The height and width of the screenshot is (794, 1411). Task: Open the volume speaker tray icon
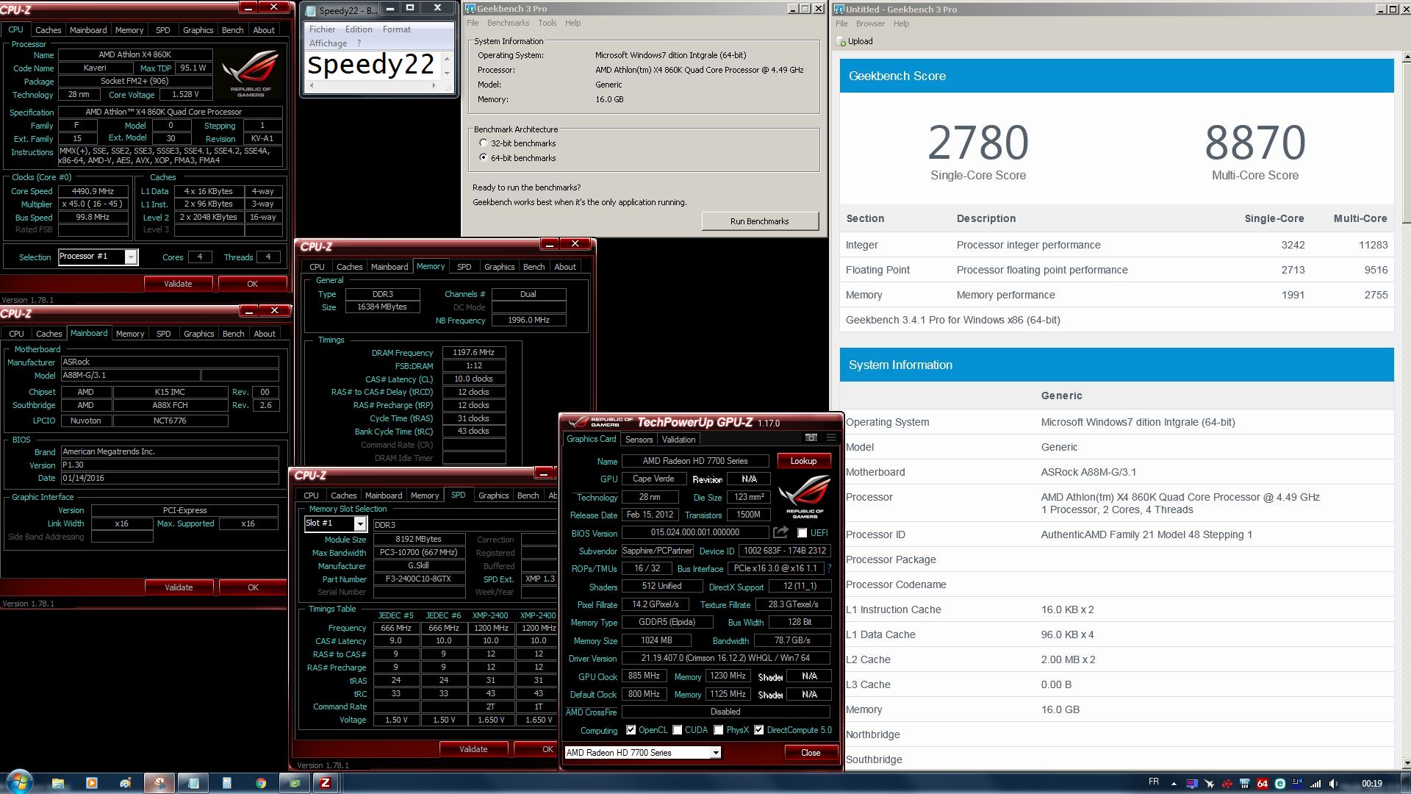click(1333, 784)
